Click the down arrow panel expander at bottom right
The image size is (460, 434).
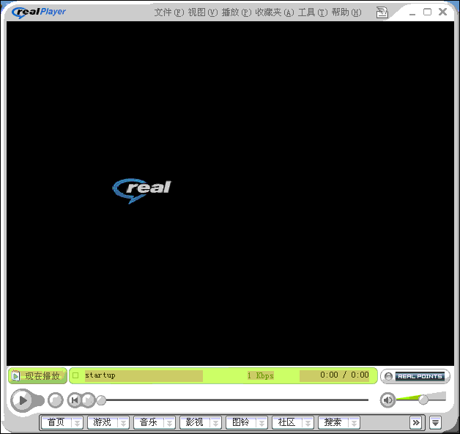click(436, 423)
